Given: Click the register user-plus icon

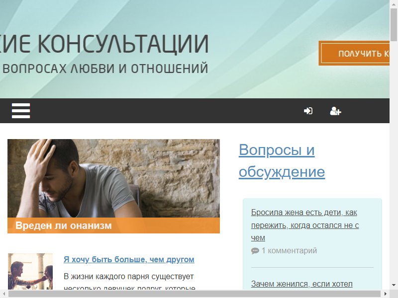Looking at the screenshot, I should [335, 111].
